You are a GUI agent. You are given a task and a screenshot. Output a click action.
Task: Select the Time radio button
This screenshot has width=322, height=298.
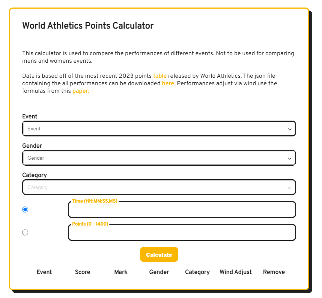[x=25, y=209]
